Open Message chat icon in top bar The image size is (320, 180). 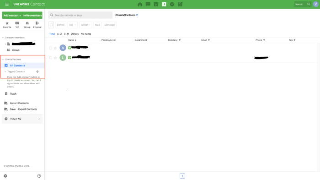(x=148, y=4)
